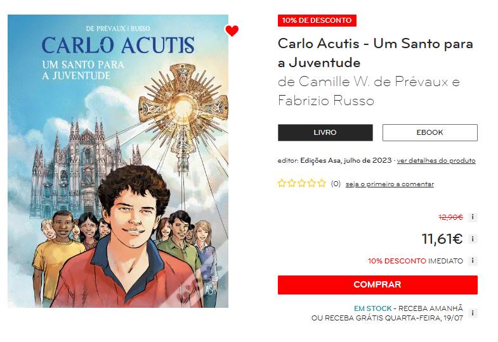Rate with the third star
The image size is (498, 342).
coord(302,183)
